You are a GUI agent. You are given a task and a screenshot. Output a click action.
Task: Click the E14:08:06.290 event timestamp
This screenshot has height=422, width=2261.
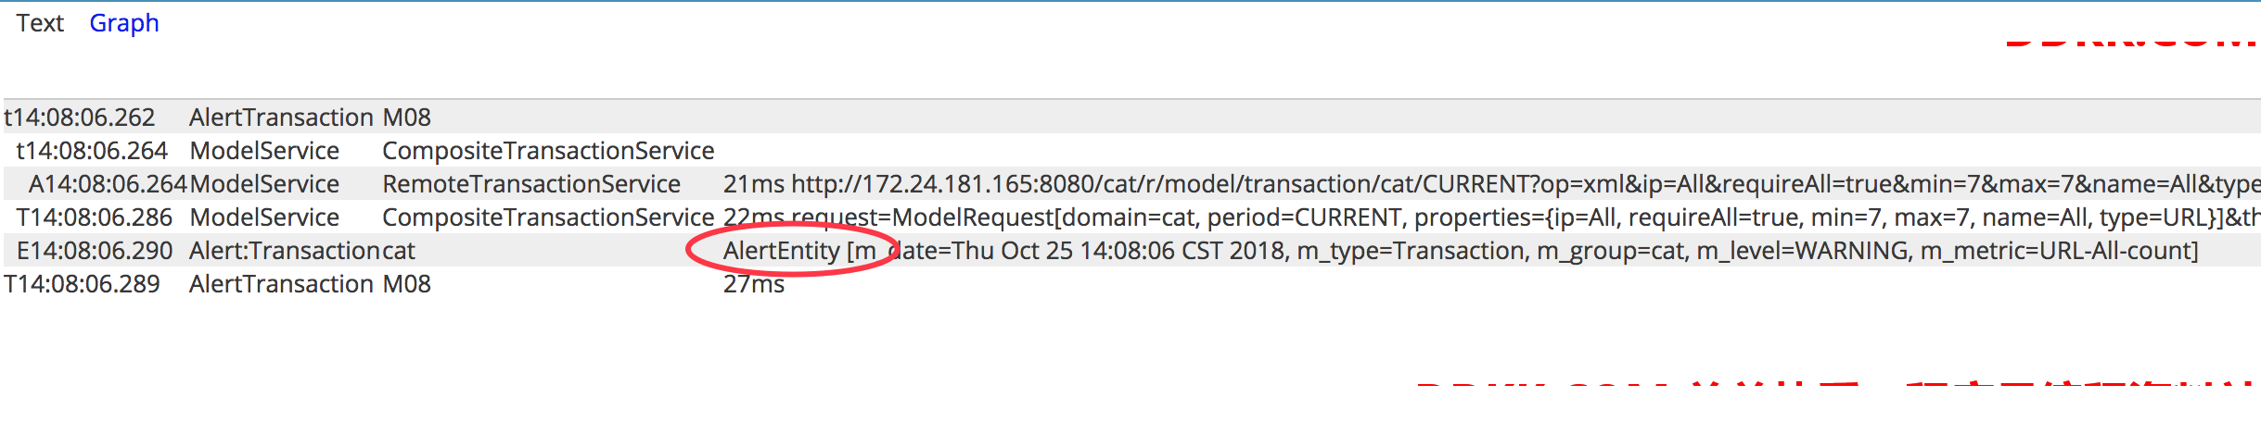95,251
